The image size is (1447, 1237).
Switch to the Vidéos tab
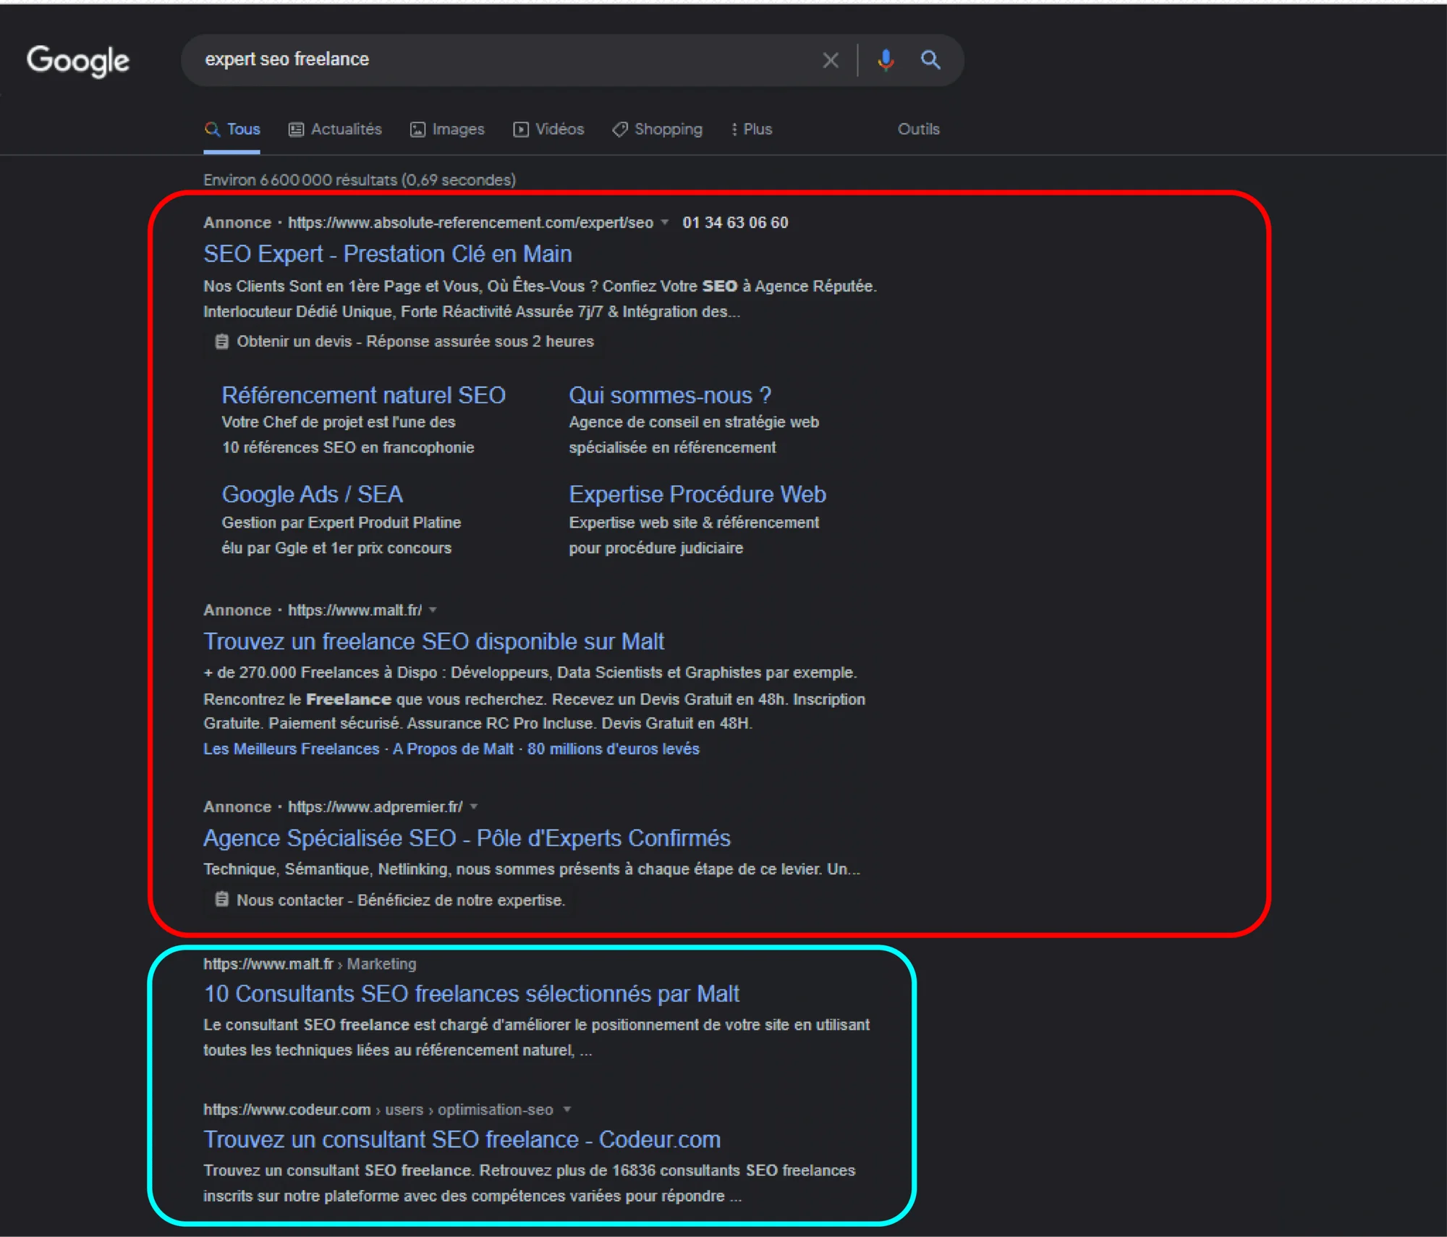(x=548, y=130)
